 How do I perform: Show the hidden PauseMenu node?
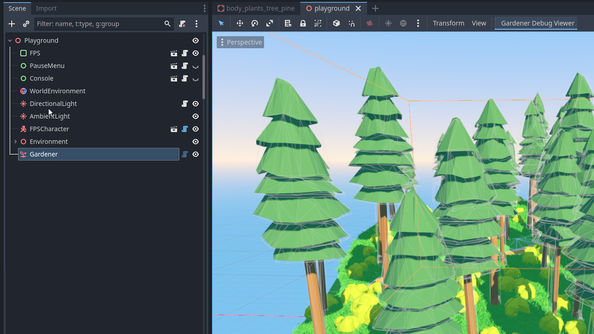195,65
